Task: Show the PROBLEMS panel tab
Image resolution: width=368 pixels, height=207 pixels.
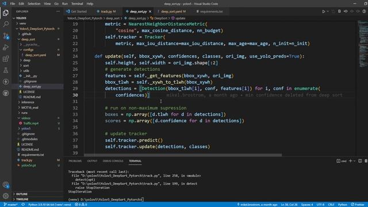Action: pos(75,161)
